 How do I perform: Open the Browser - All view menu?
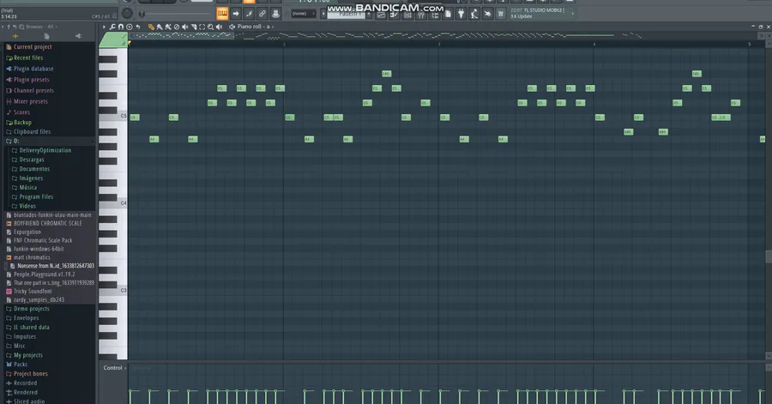click(x=41, y=27)
